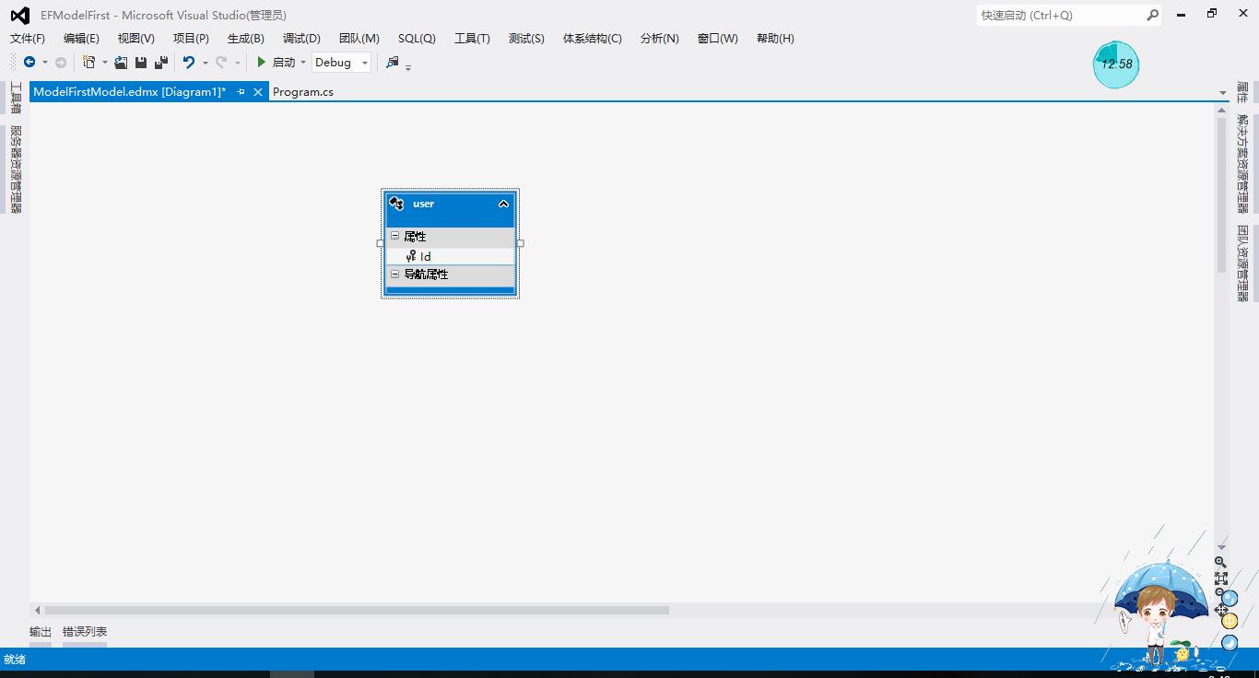1259x678 pixels.
Task: Open the Navigate Backward history dropdown
Action: tap(44, 63)
